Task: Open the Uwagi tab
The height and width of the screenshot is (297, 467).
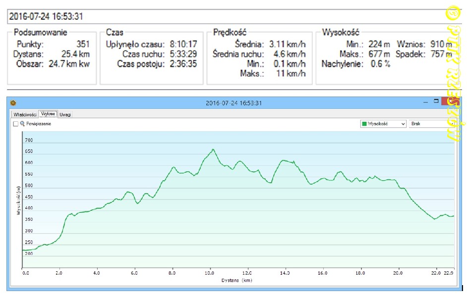Action: 65,114
